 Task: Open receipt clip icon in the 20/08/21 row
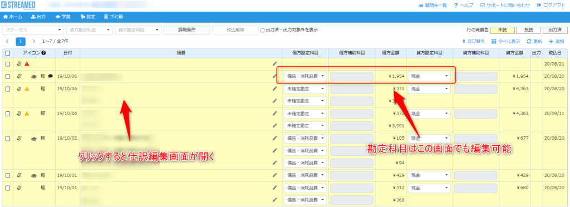pos(19,64)
